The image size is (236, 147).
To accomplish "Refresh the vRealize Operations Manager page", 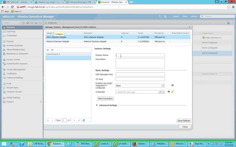I will (160, 17).
